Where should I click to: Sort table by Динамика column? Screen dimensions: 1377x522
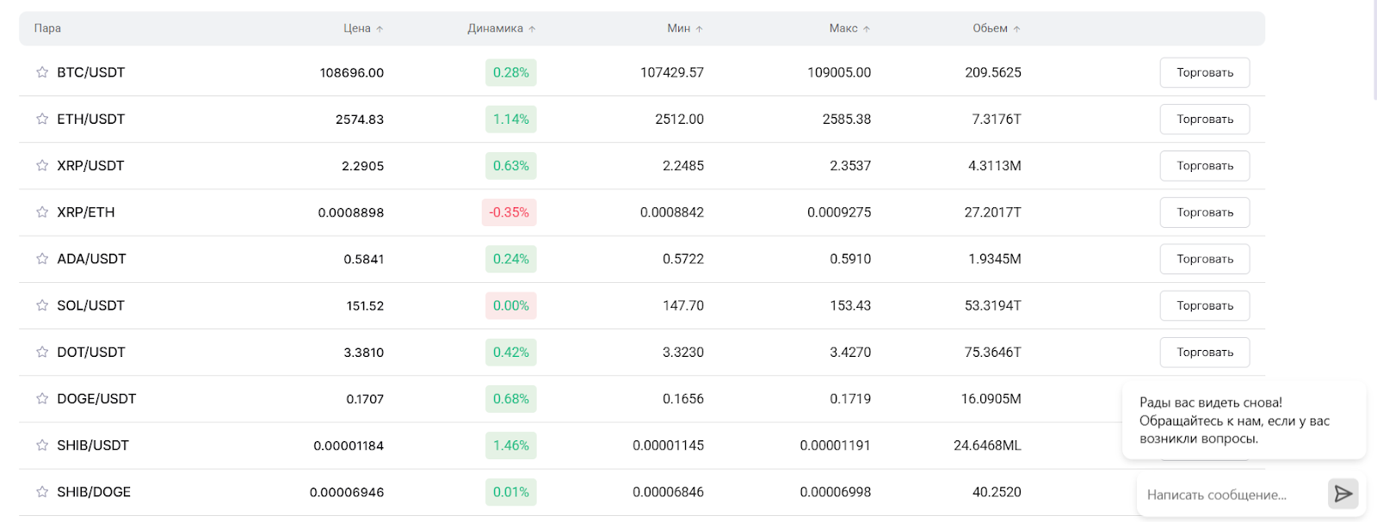[x=502, y=28]
